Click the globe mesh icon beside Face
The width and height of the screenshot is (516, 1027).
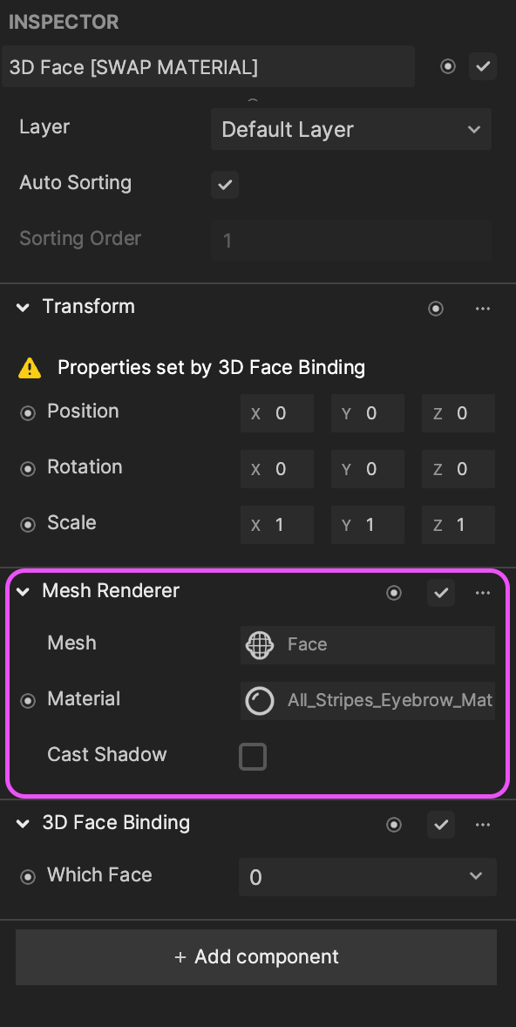coord(260,644)
